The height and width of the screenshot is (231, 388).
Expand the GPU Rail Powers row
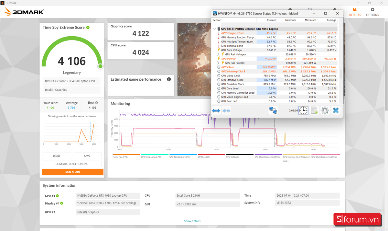pos(218,63)
